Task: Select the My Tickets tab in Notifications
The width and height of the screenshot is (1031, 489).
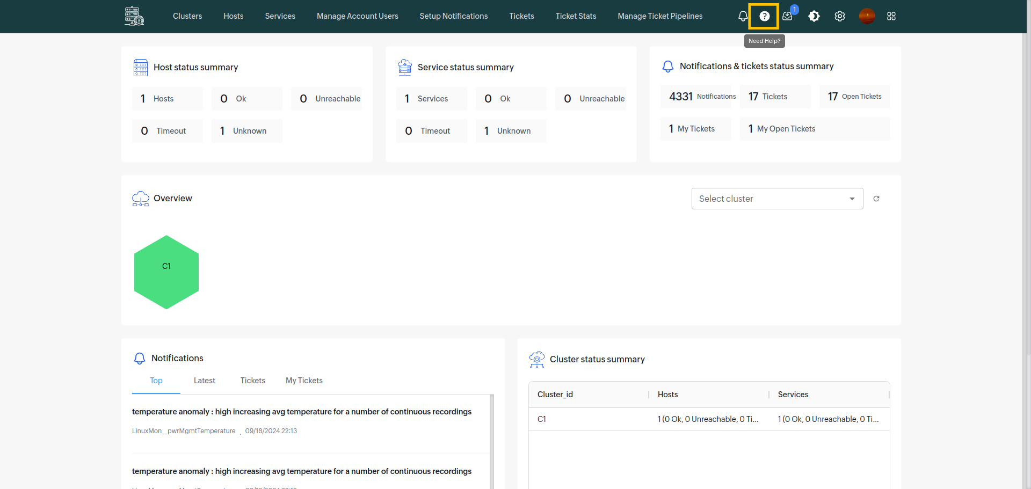Action: tap(304, 381)
